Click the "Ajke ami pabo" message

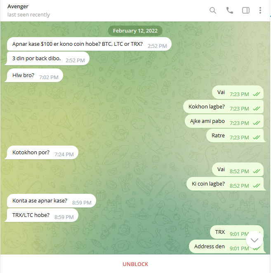[x=224, y=121]
